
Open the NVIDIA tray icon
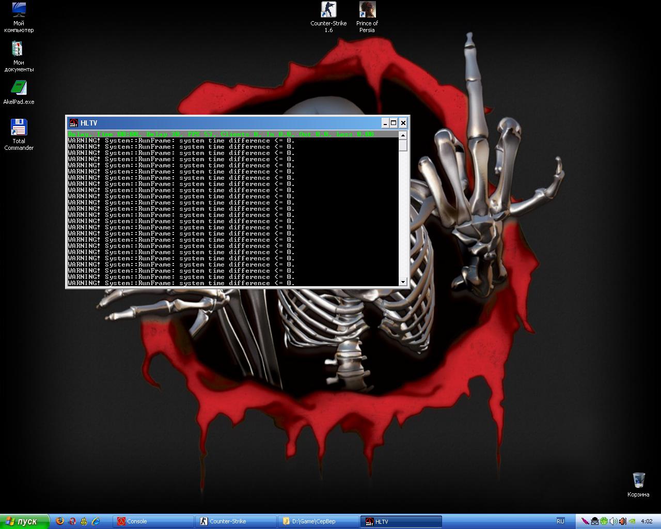[632, 521]
